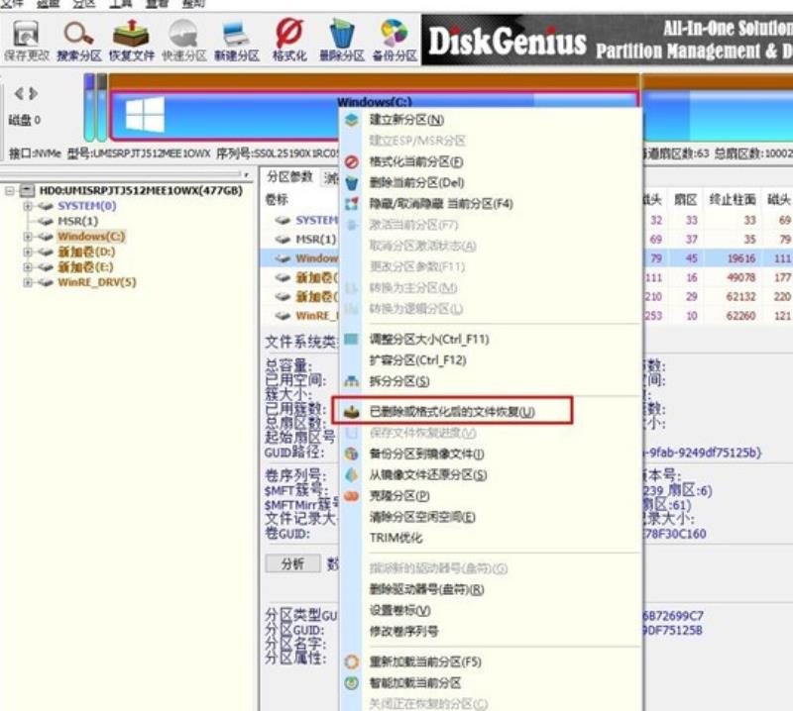Expand the 新加卷(D:) tree node

pos(28,252)
